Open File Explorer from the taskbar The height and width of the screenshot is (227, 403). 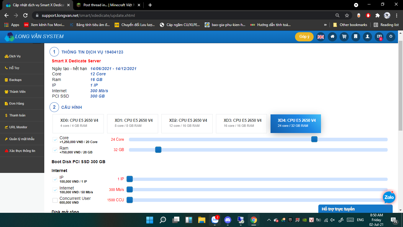tap(201, 220)
